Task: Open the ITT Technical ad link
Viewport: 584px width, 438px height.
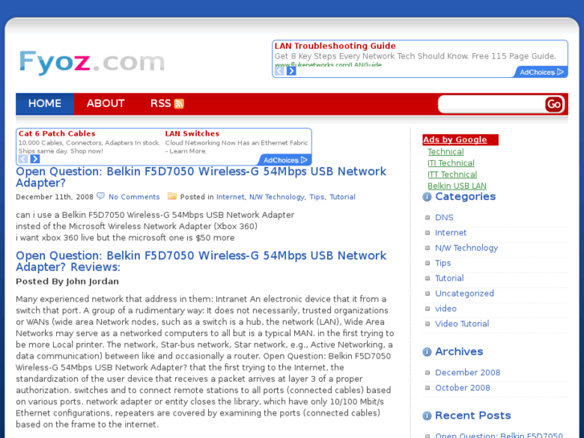Action: [452, 174]
